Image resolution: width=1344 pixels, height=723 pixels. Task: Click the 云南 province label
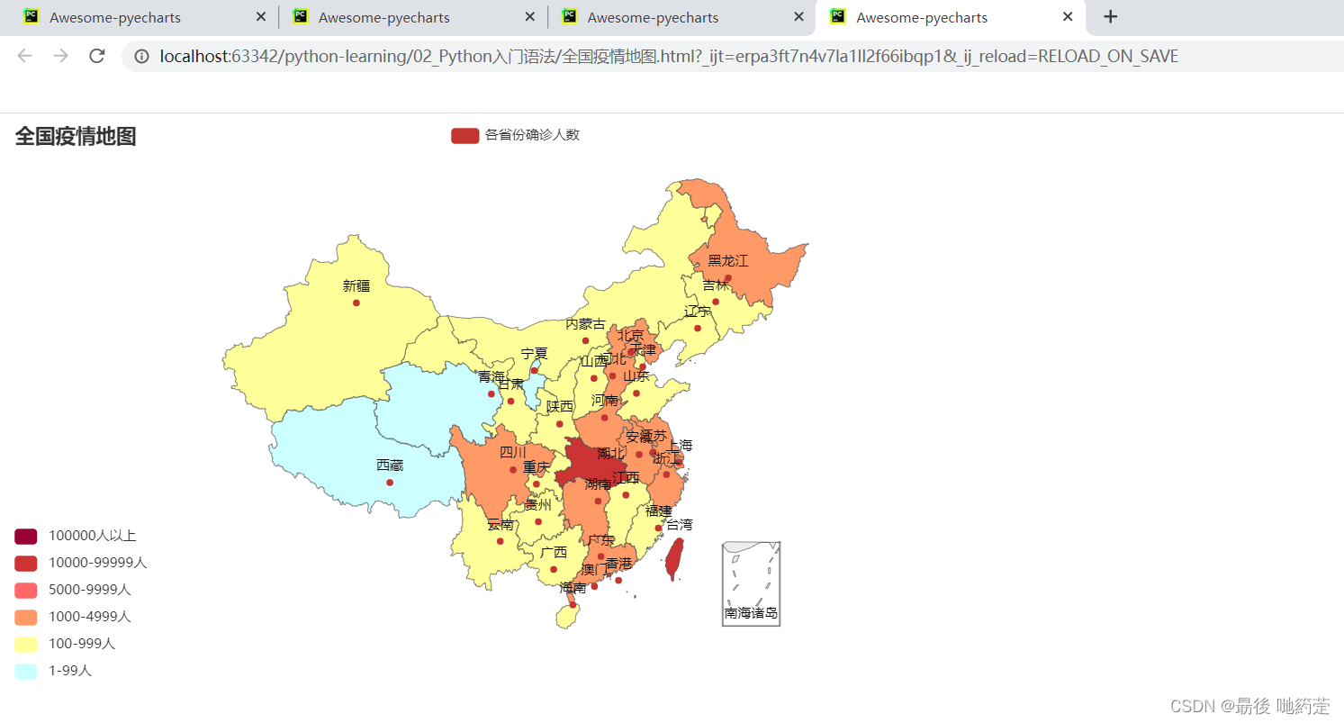[500, 525]
